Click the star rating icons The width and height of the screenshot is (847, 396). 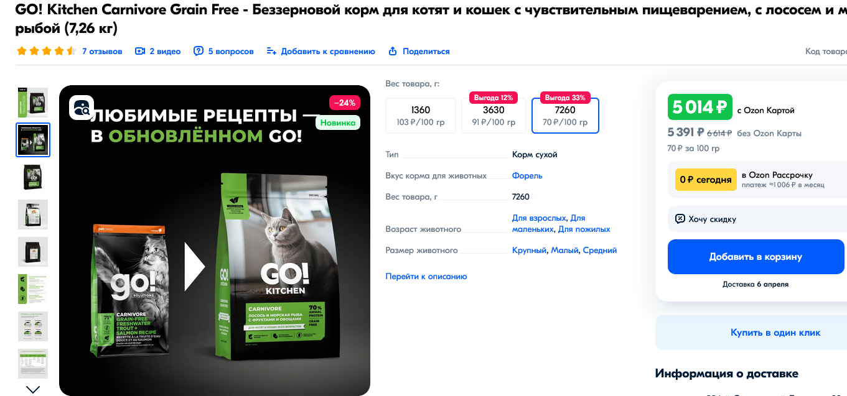[x=47, y=51]
